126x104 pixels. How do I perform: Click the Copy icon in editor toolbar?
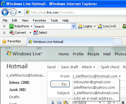click(59, 102)
